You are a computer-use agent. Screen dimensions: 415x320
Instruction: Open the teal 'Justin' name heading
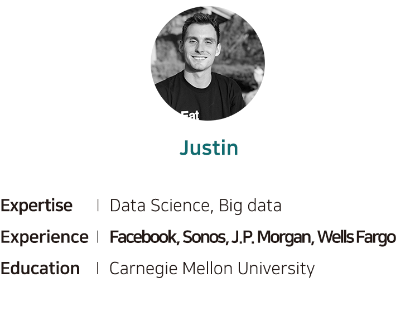[209, 148]
